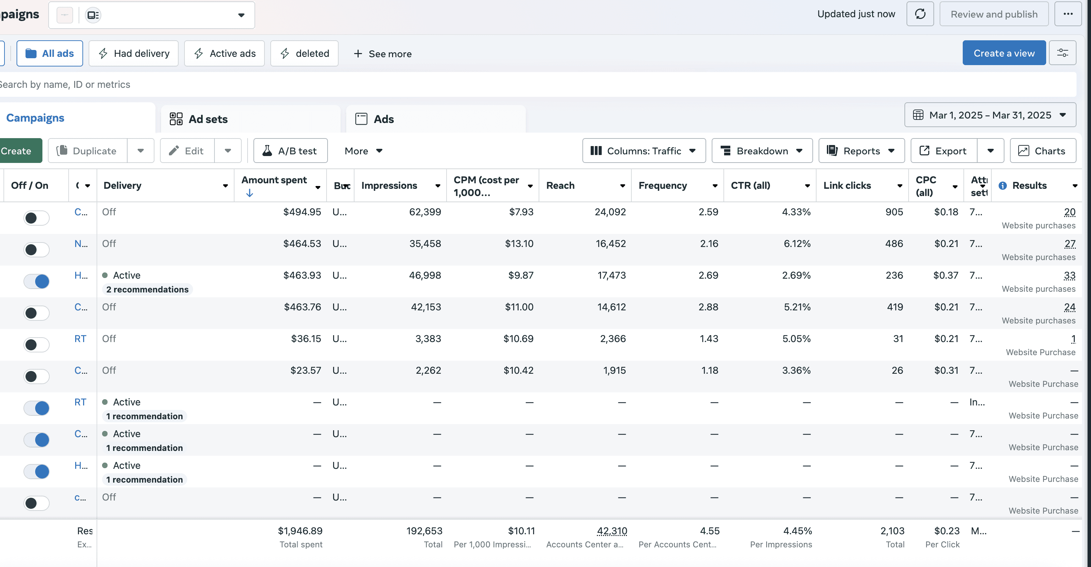Open the Charts panel
Viewport: 1091px width, 567px height.
(1042, 151)
